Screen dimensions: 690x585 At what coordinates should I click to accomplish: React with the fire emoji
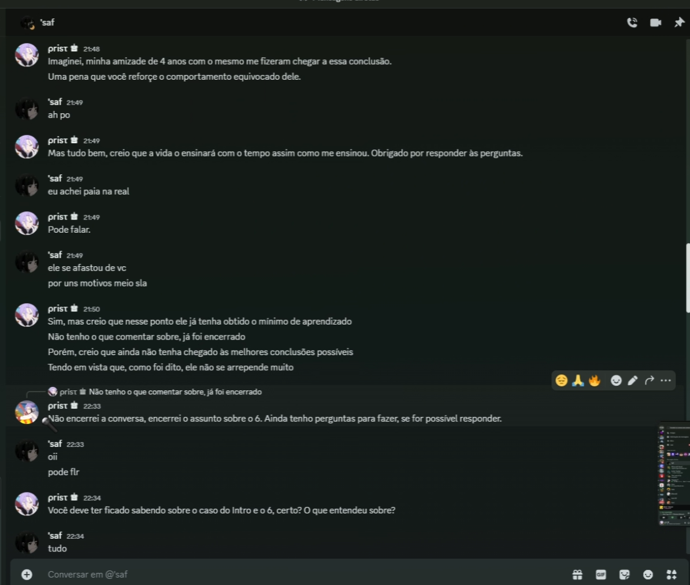(595, 381)
